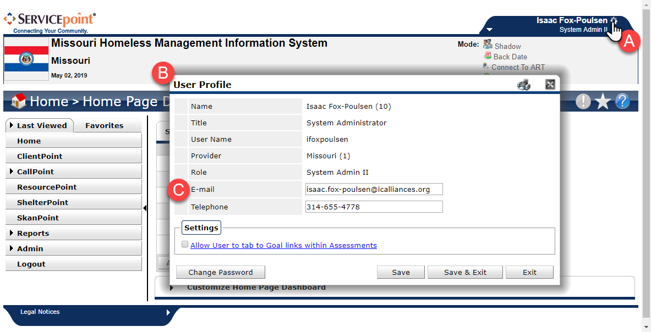Click the name value Isaac Fox-Poulsen (10)
This screenshot has height=332, width=651.
coord(349,107)
